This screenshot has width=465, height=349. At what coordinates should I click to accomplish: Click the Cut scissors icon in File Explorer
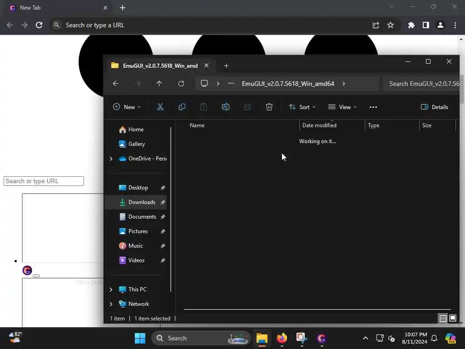tap(160, 107)
